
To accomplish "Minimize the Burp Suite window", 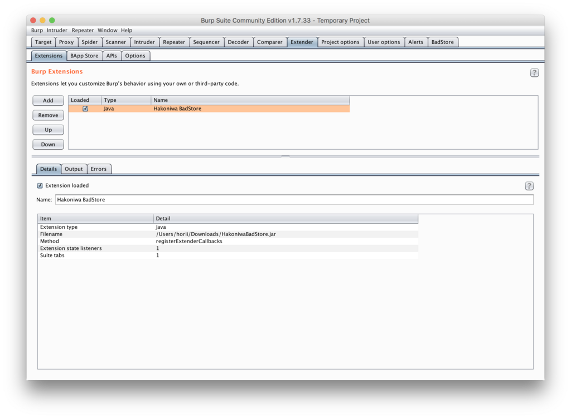I will pos(42,21).
